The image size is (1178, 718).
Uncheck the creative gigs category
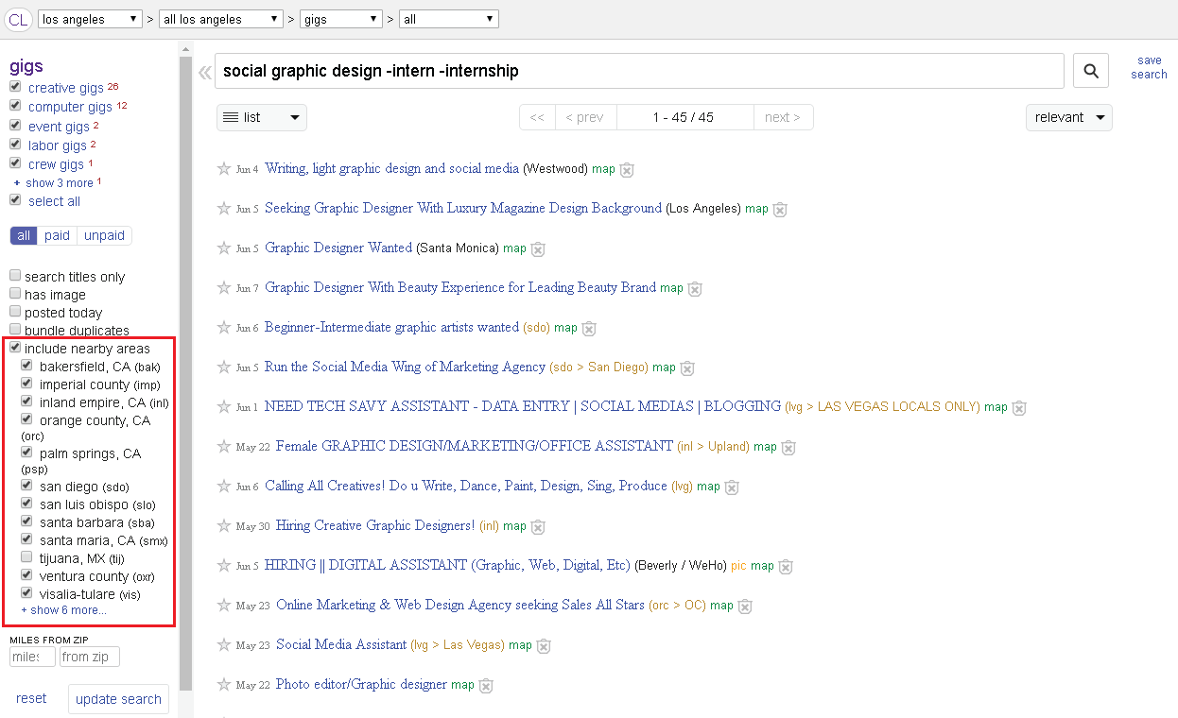coord(15,87)
